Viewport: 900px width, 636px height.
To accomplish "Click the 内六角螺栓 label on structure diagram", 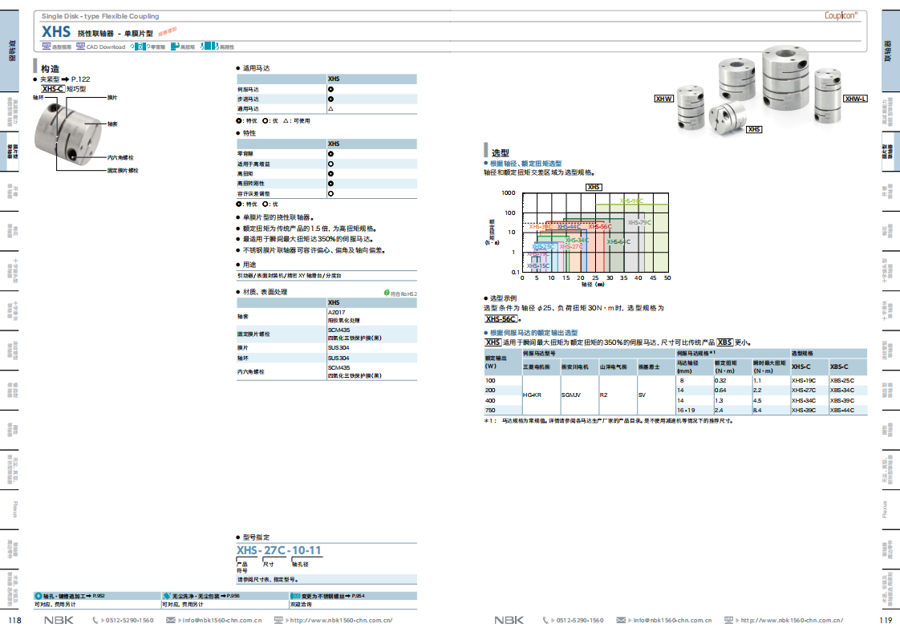I will [120, 157].
